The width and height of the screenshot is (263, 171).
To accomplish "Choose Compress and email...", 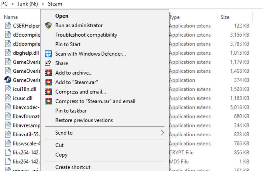I will 105,92.
